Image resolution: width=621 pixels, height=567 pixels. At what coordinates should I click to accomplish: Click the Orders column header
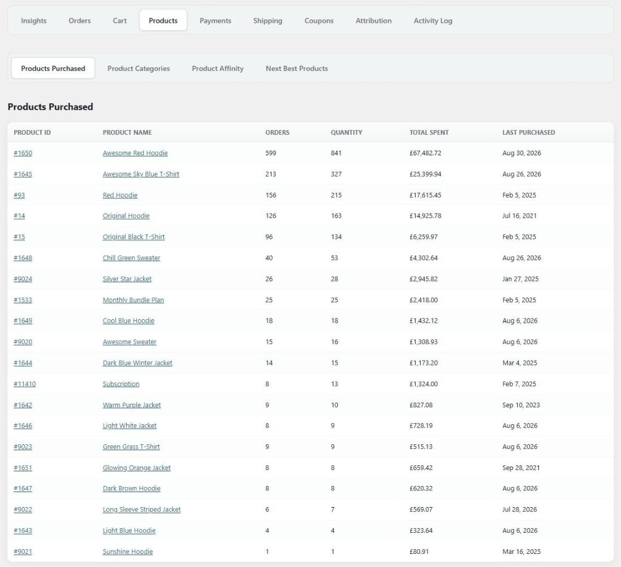[x=277, y=132]
